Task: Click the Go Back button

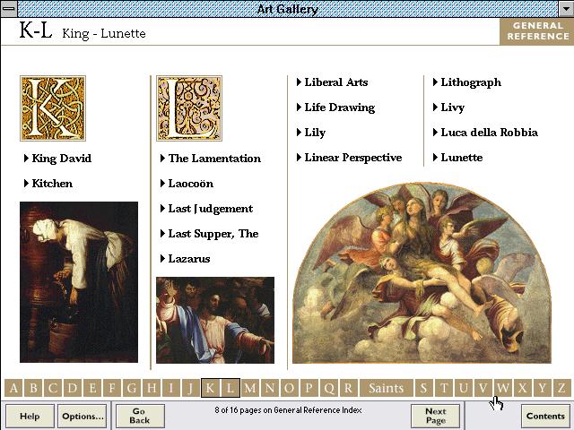Action: [x=140, y=416]
